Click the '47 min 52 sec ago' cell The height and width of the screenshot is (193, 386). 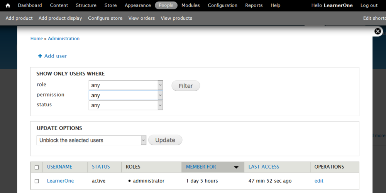270,181
